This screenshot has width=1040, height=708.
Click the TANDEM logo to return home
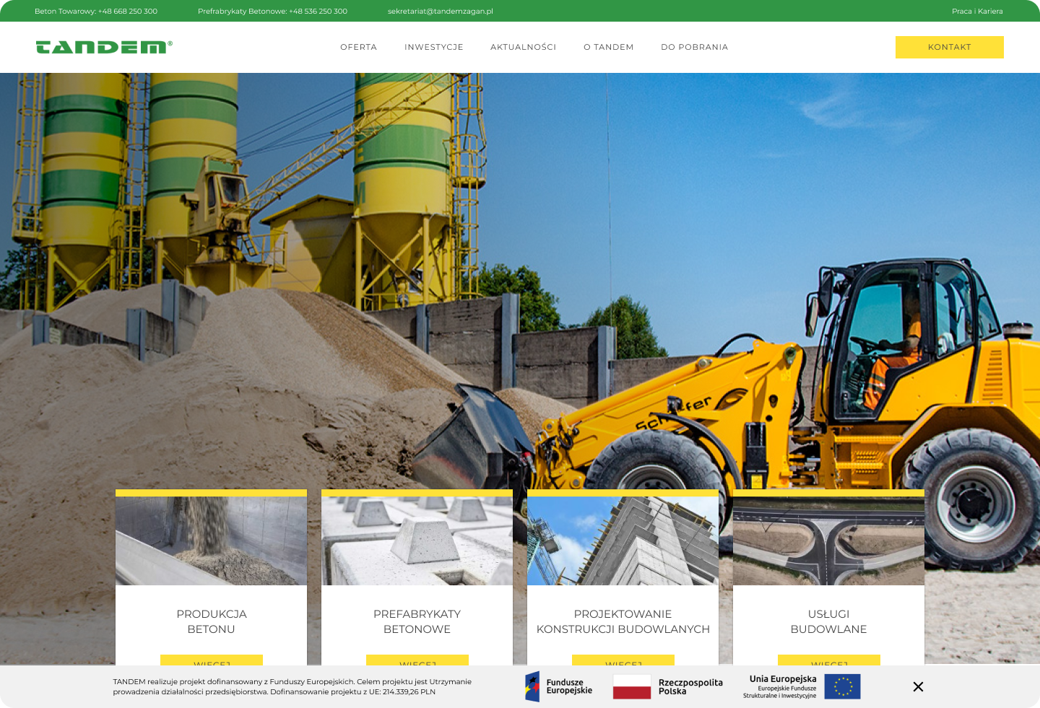(104, 47)
